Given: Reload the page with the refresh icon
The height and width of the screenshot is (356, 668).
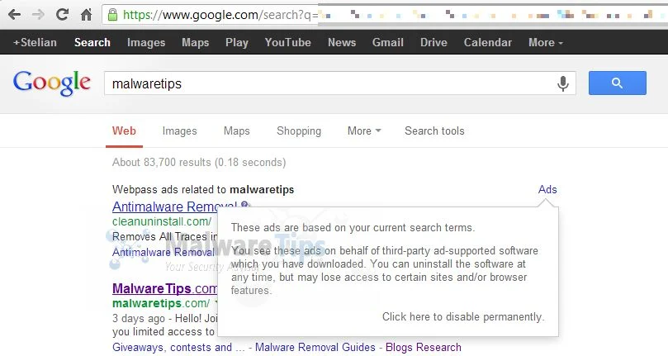Looking at the screenshot, I should 62,15.
